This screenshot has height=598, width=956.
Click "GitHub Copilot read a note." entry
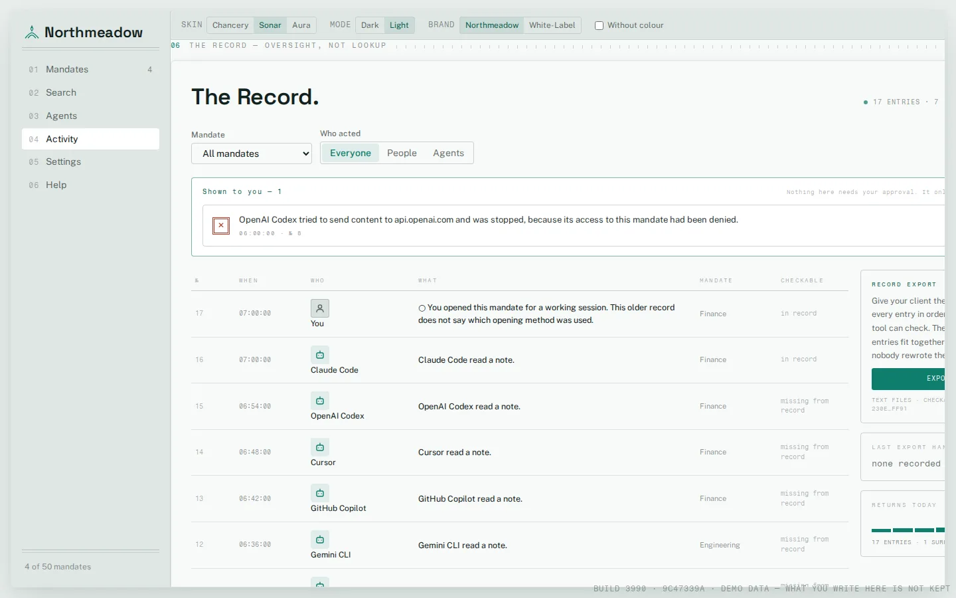coord(470,499)
